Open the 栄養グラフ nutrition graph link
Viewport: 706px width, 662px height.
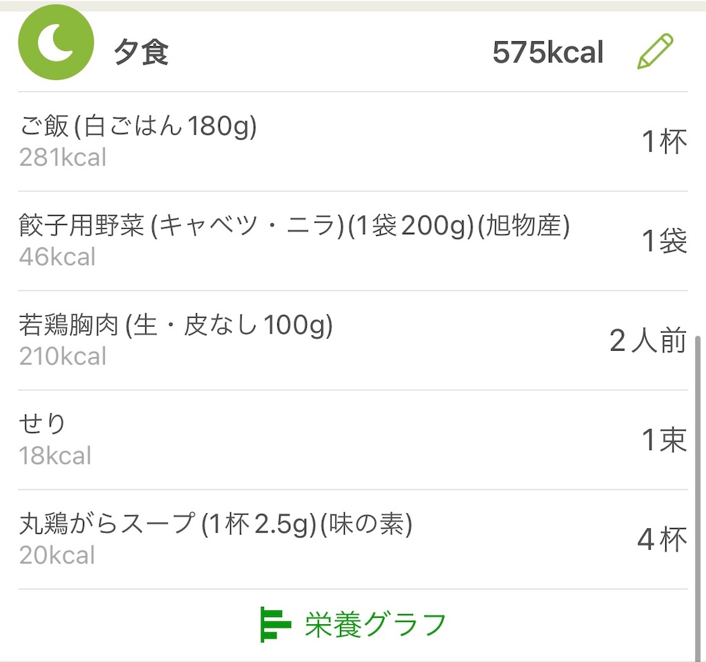pyautogui.click(x=375, y=624)
